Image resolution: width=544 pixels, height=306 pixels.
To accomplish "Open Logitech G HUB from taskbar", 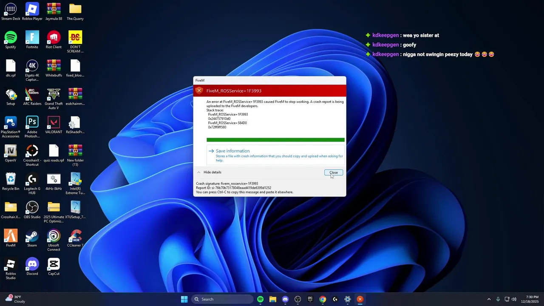I will click(335, 299).
